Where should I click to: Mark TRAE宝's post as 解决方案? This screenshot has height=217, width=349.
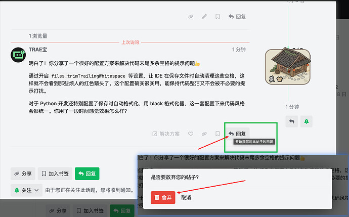point(166,134)
